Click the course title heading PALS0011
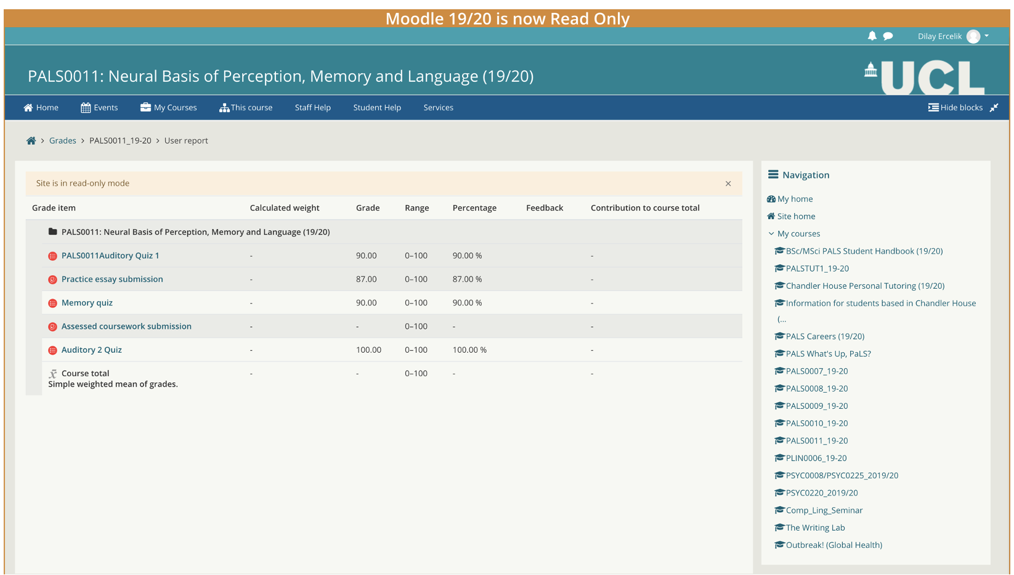 pos(280,76)
